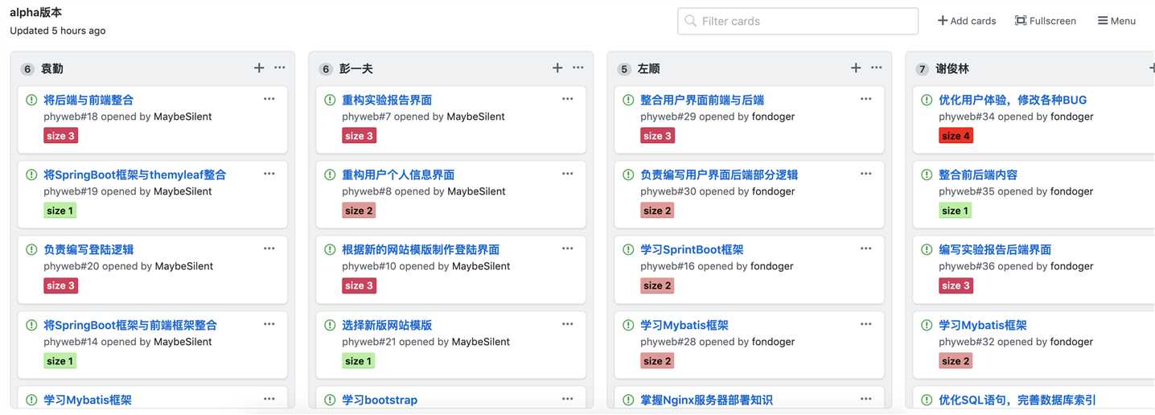This screenshot has height=415, width=1155.
Task: Open card menu for phyweb#28 card
Action: 865,324
